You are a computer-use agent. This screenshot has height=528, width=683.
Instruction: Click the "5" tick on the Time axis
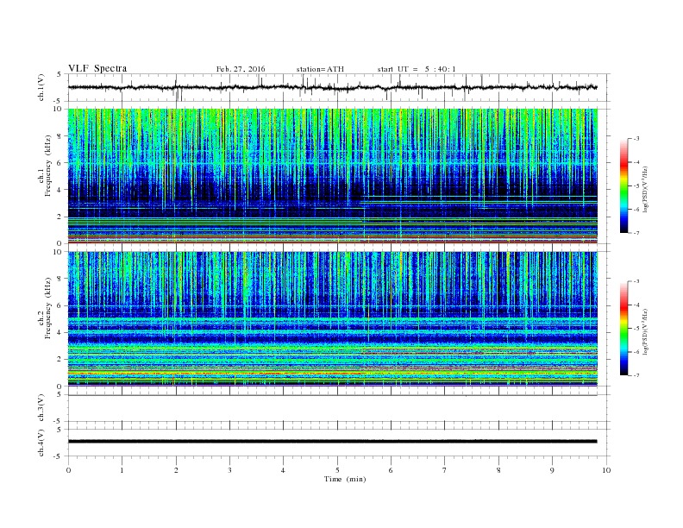point(337,470)
